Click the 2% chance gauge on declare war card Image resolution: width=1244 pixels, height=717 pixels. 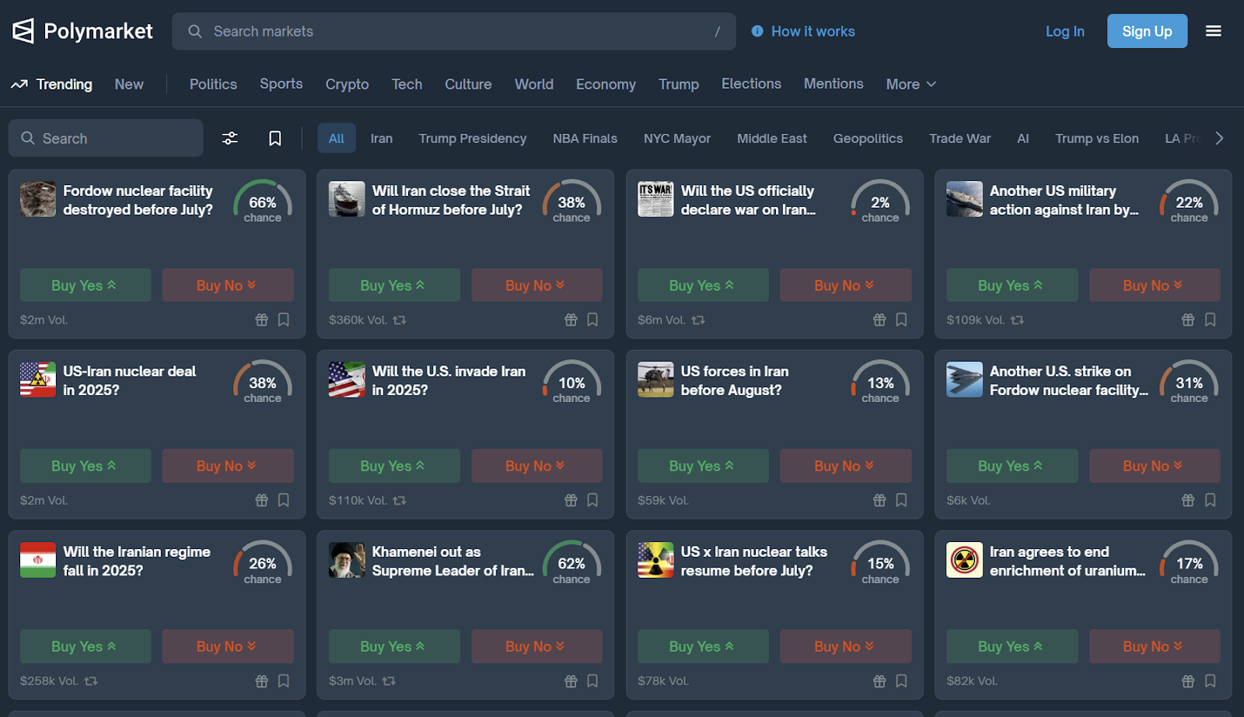click(x=880, y=202)
